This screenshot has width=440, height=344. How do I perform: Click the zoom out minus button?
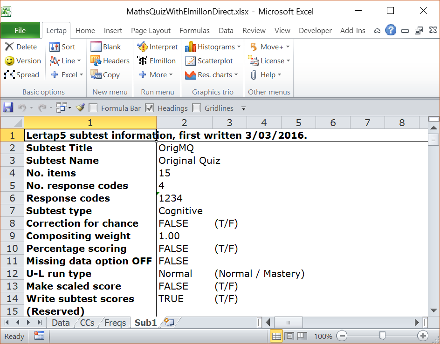point(342,336)
